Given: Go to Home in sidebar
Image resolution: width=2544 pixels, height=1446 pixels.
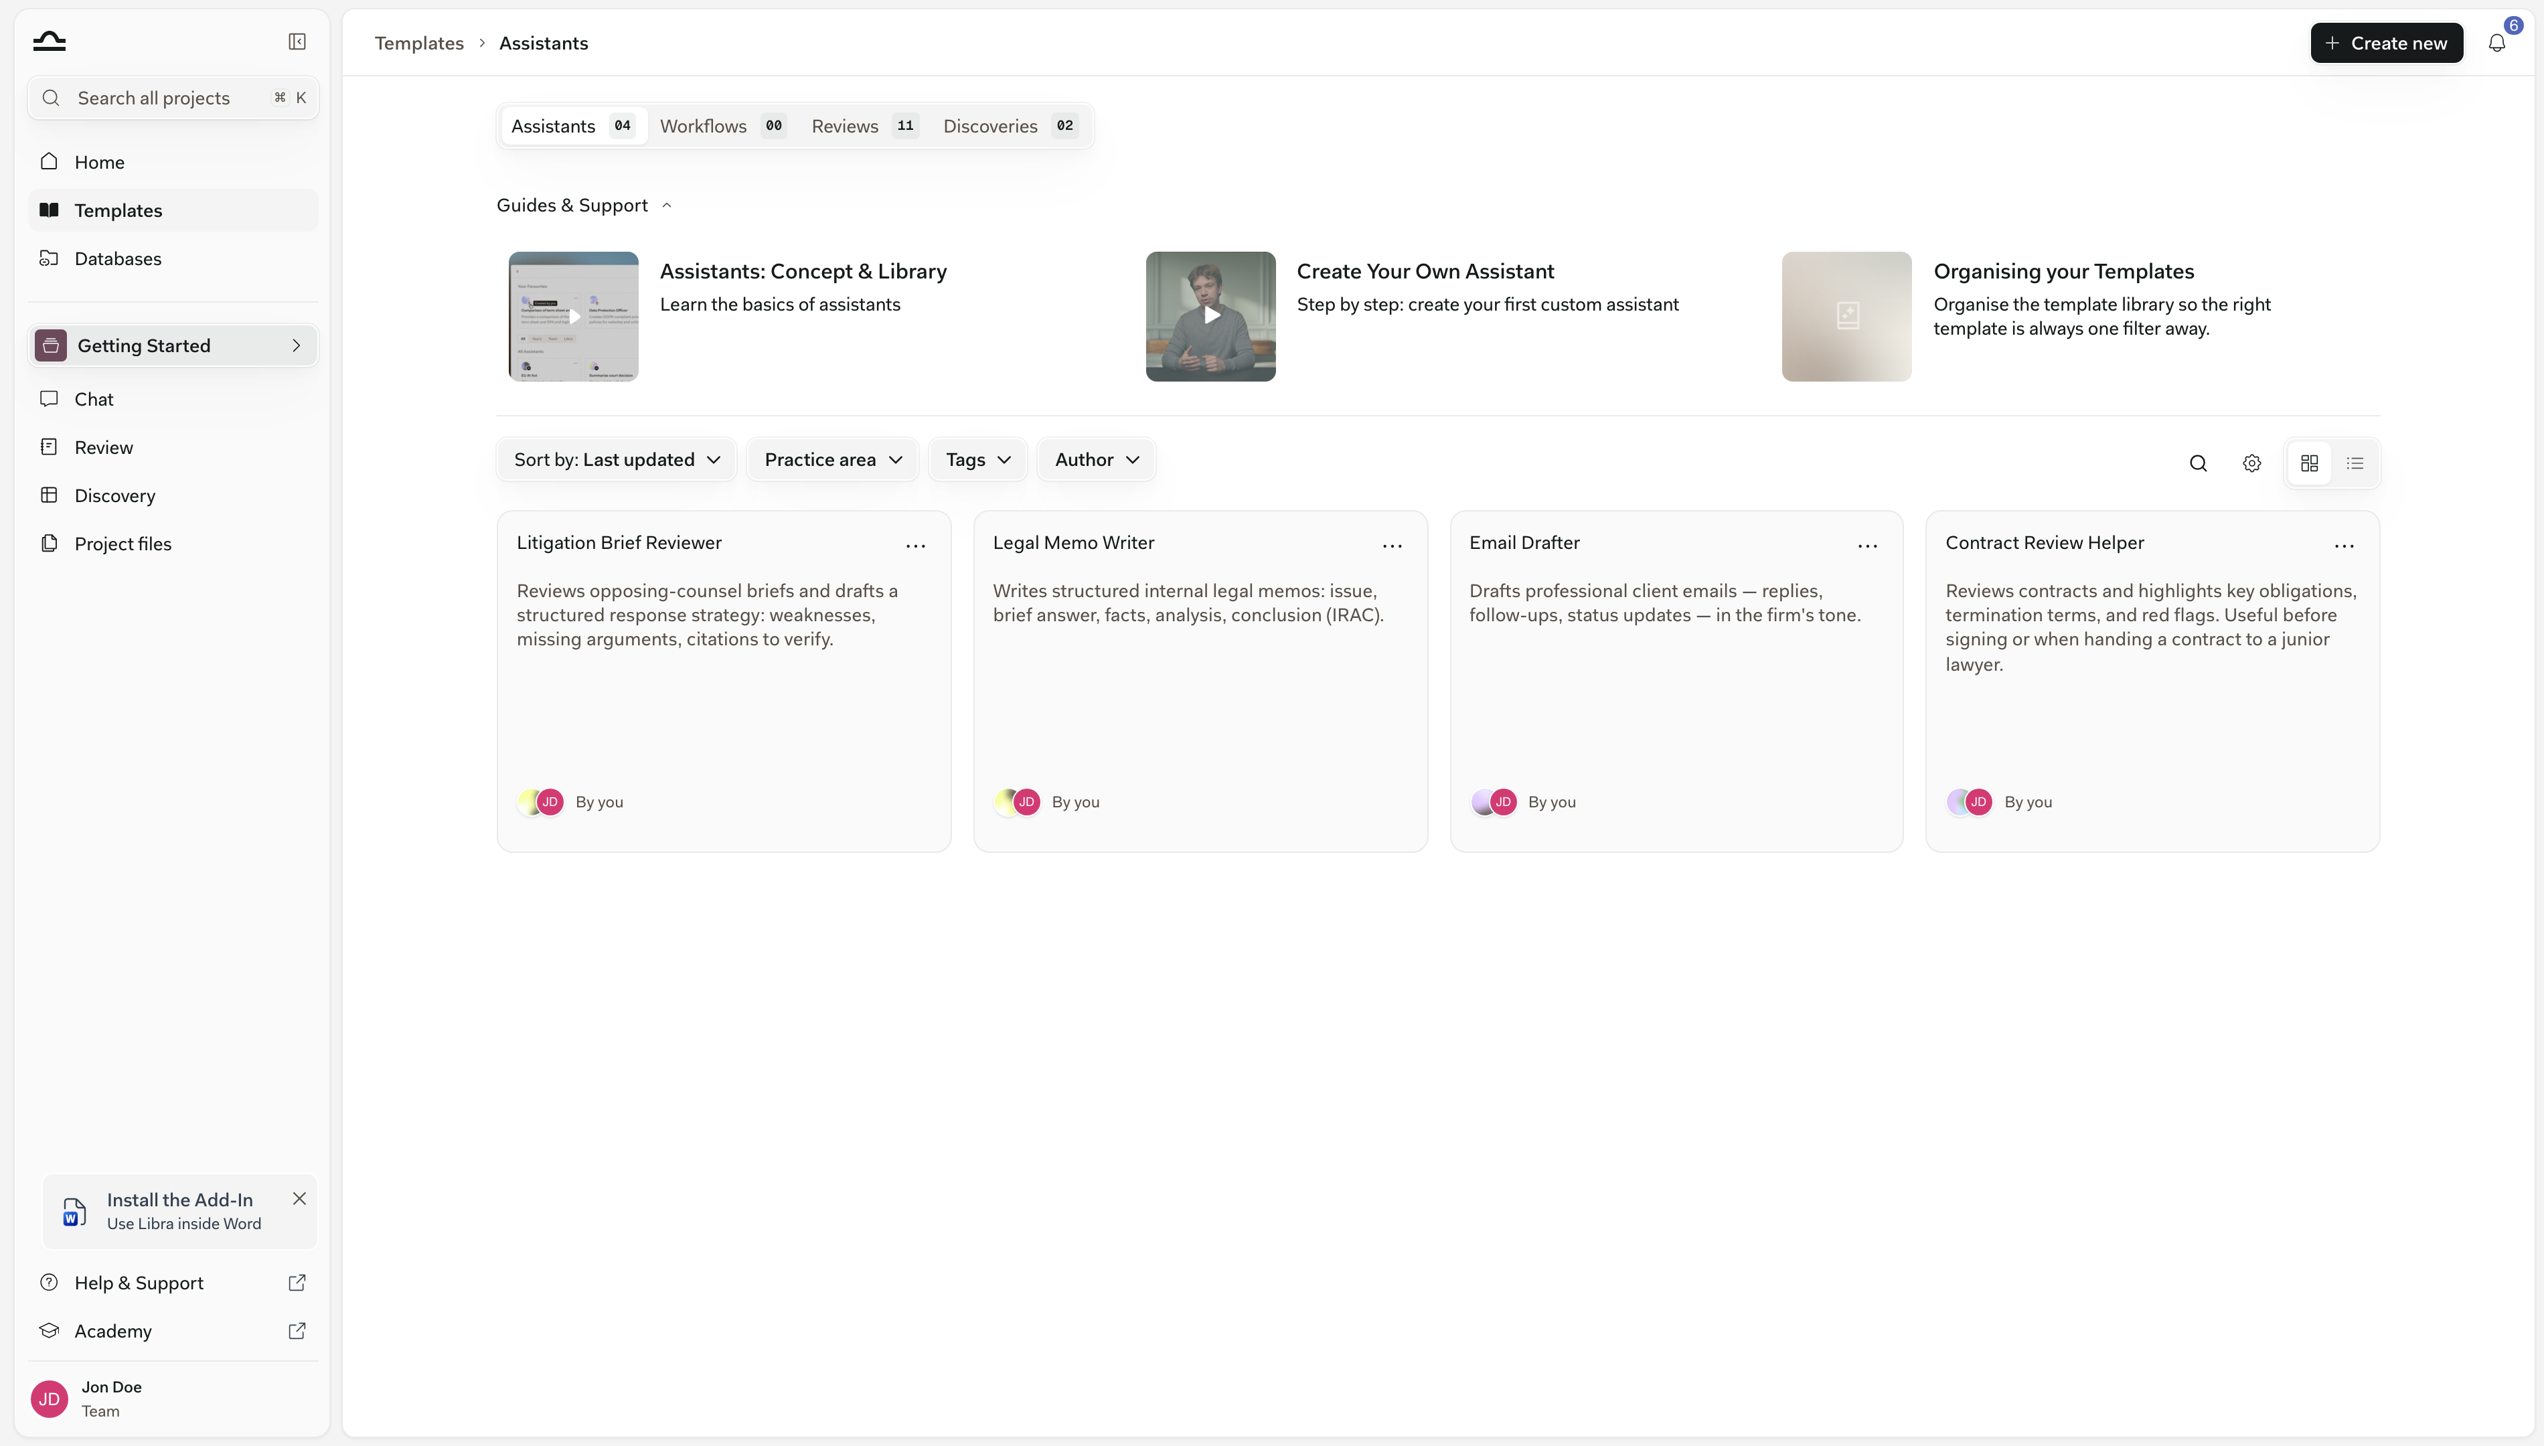Looking at the screenshot, I should tap(173, 162).
